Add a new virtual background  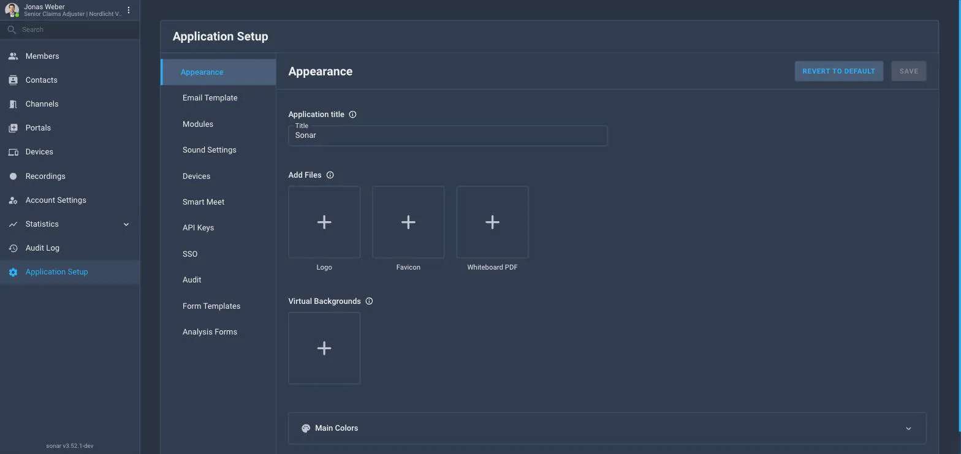pyautogui.click(x=324, y=349)
